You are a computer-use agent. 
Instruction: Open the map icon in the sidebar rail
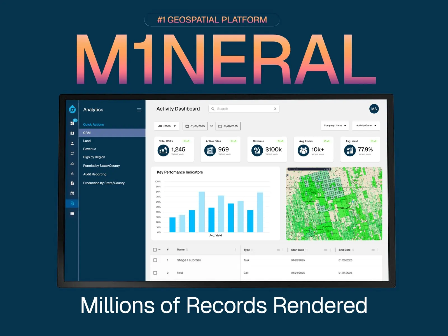coord(72,133)
